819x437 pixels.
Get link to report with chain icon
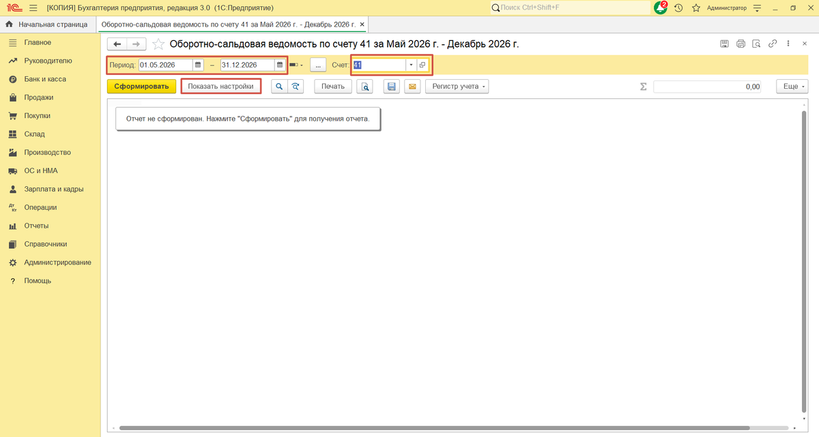pyautogui.click(x=773, y=44)
